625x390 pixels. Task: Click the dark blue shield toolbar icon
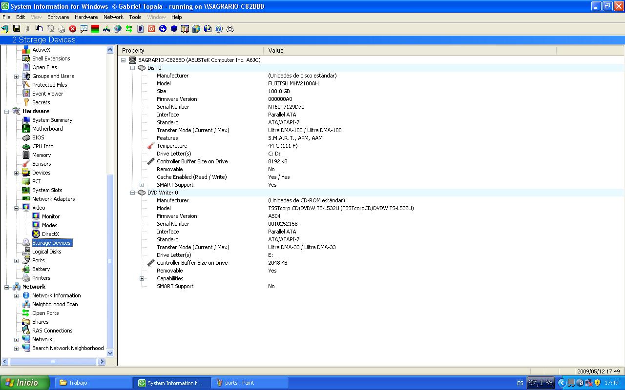coord(174,29)
